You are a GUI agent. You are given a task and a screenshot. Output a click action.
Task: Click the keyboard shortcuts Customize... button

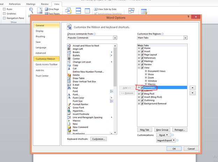pos(99,139)
